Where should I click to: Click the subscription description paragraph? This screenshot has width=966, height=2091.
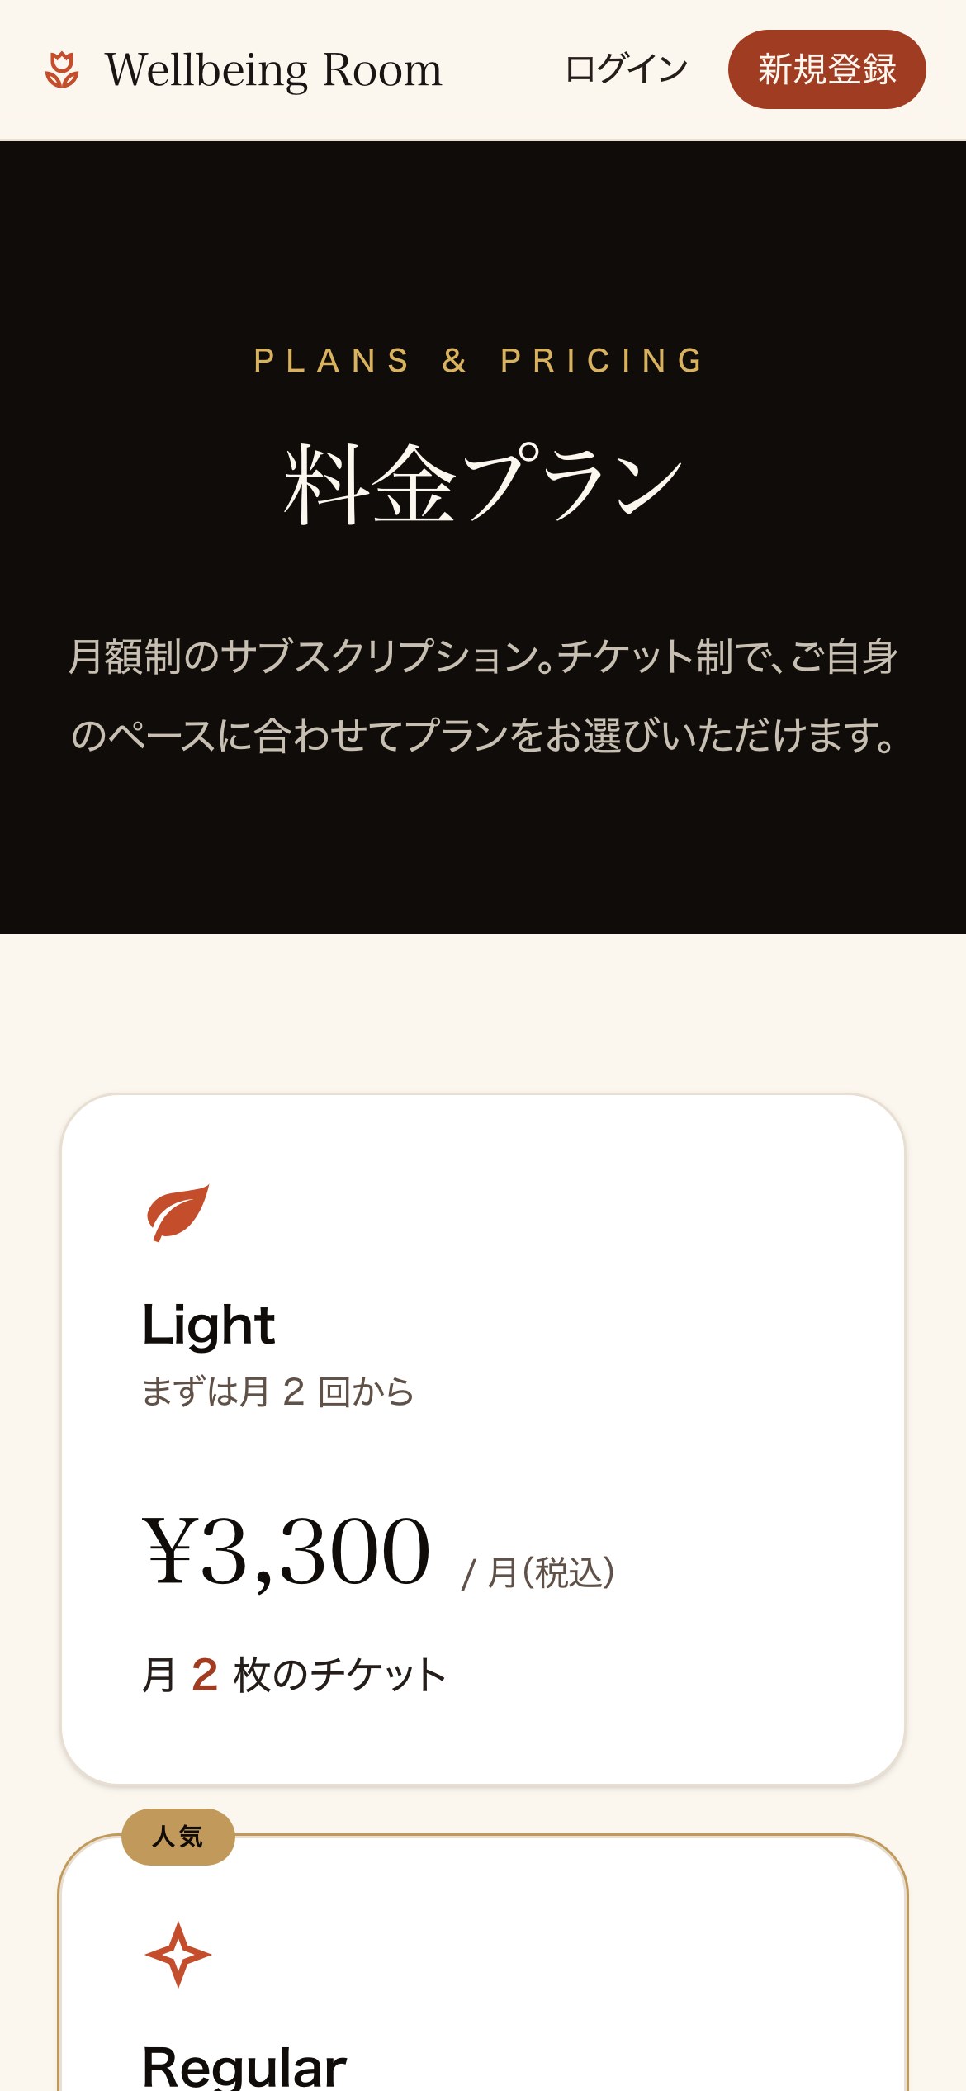[x=483, y=695]
